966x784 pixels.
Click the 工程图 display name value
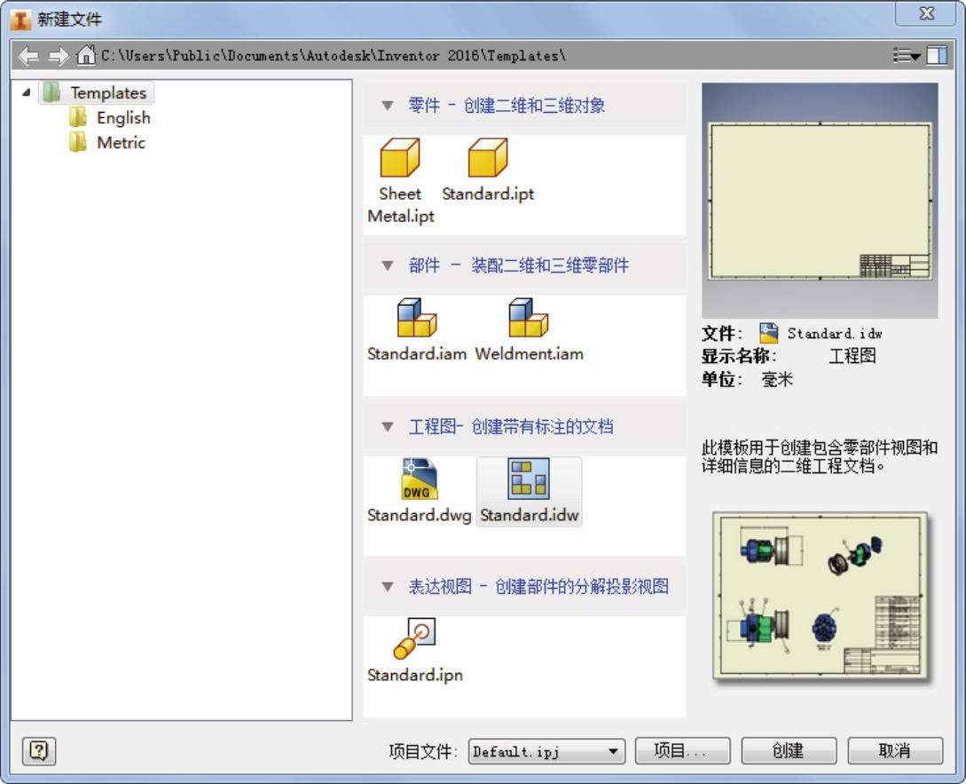(x=852, y=356)
